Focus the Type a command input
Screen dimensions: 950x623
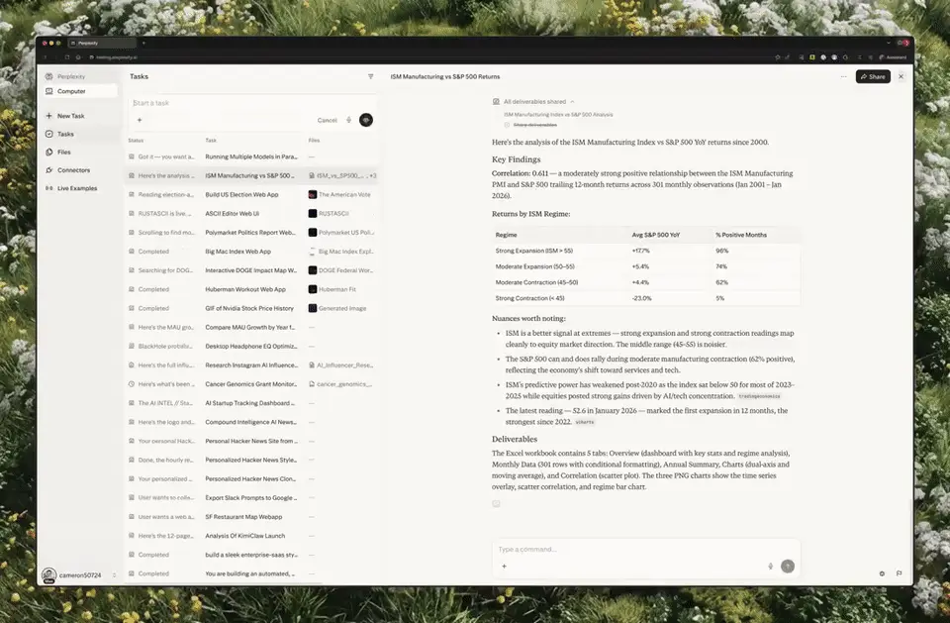click(646, 549)
